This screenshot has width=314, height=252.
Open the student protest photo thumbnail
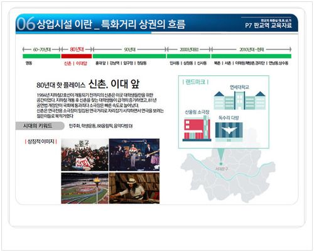85,155
